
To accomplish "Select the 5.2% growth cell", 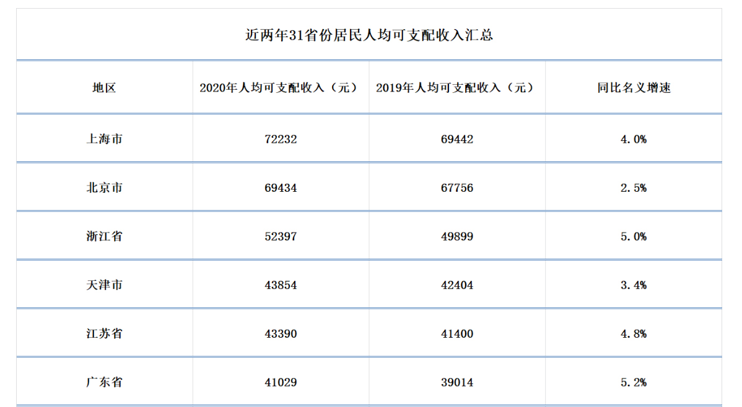I will [634, 382].
